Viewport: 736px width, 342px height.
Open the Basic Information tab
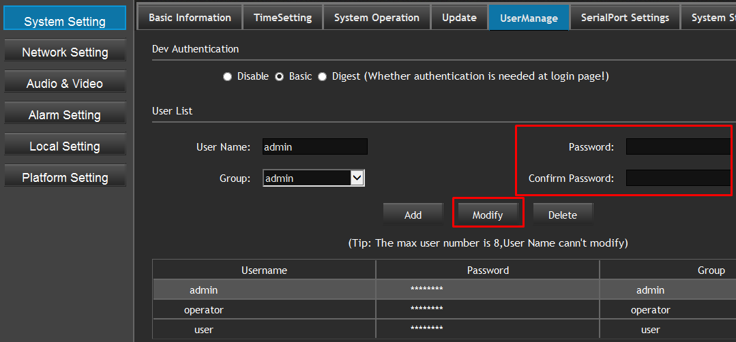click(190, 18)
